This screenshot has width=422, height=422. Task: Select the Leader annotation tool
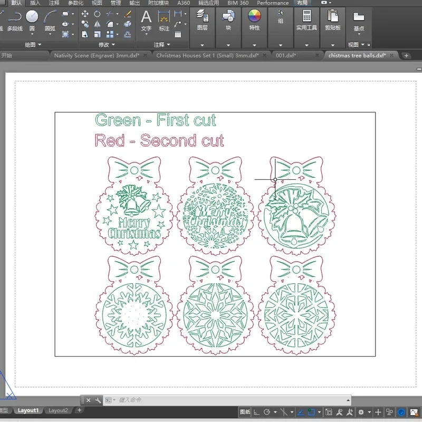point(178,24)
